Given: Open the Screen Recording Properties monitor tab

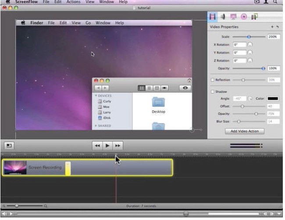Looking at the screenshot, I should [x=233, y=17].
